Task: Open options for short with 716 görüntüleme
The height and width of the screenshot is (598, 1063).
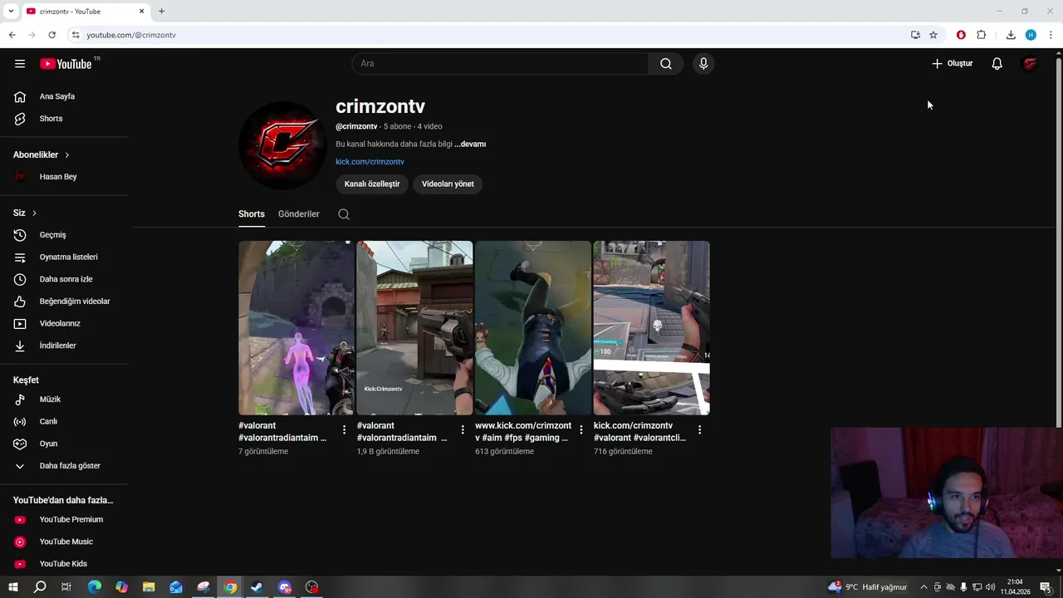Action: 699,430
